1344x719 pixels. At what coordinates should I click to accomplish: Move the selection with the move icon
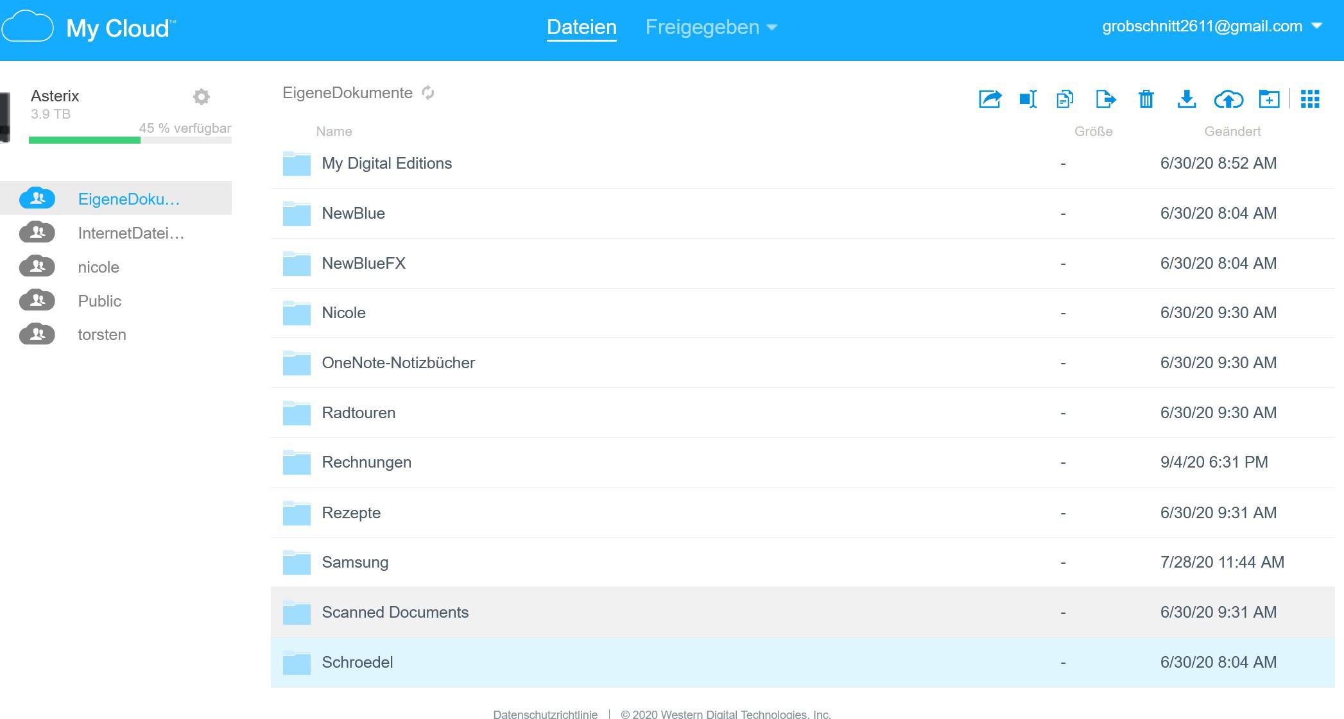tap(1105, 99)
